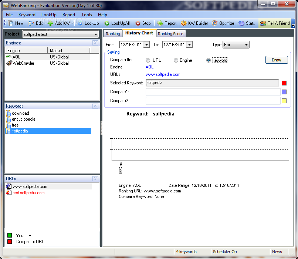Click the Selected Keyword field
Image resolution: width=298 pixels, height=259 pixels.
tap(212, 83)
